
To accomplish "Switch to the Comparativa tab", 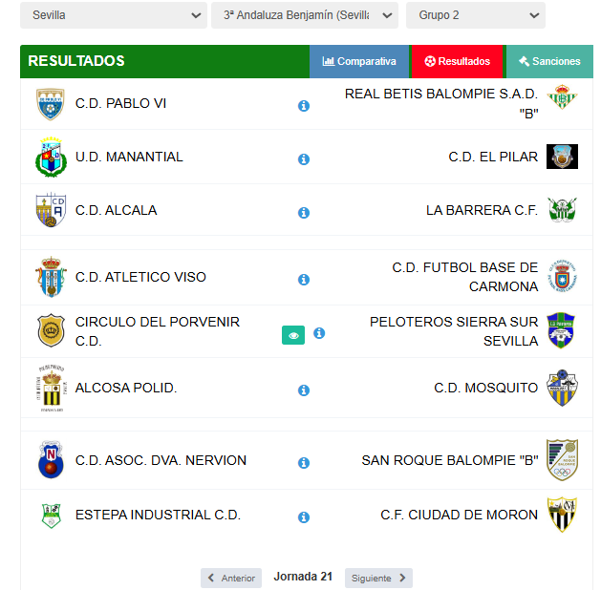I will pyautogui.click(x=359, y=61).
